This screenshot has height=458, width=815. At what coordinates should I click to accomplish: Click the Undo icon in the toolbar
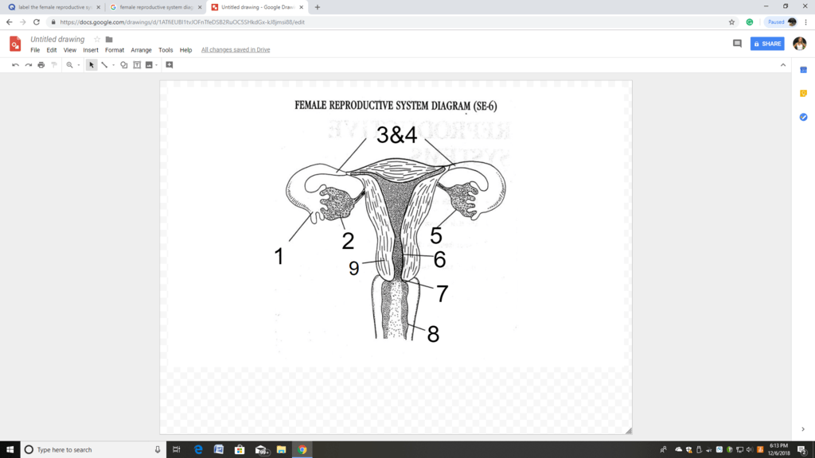pyautogui.click(x=15, y=65)
